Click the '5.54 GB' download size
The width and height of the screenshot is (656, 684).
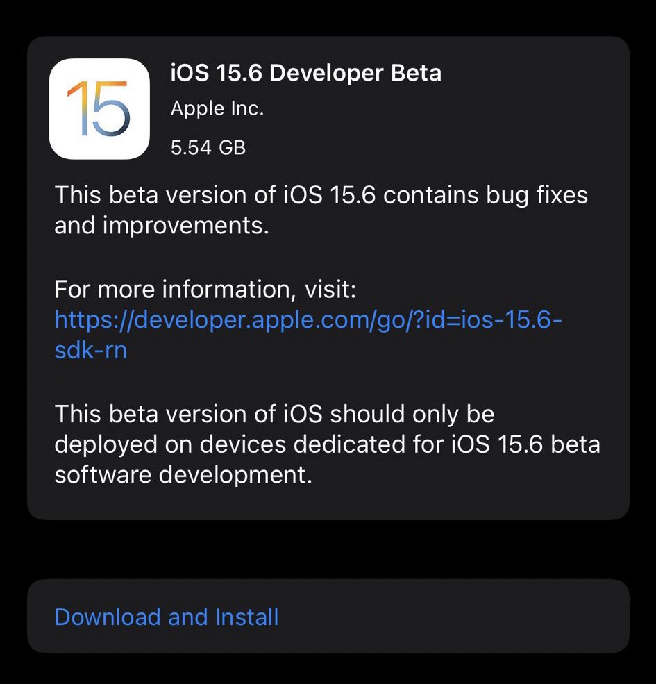click(x=208, y=147)
